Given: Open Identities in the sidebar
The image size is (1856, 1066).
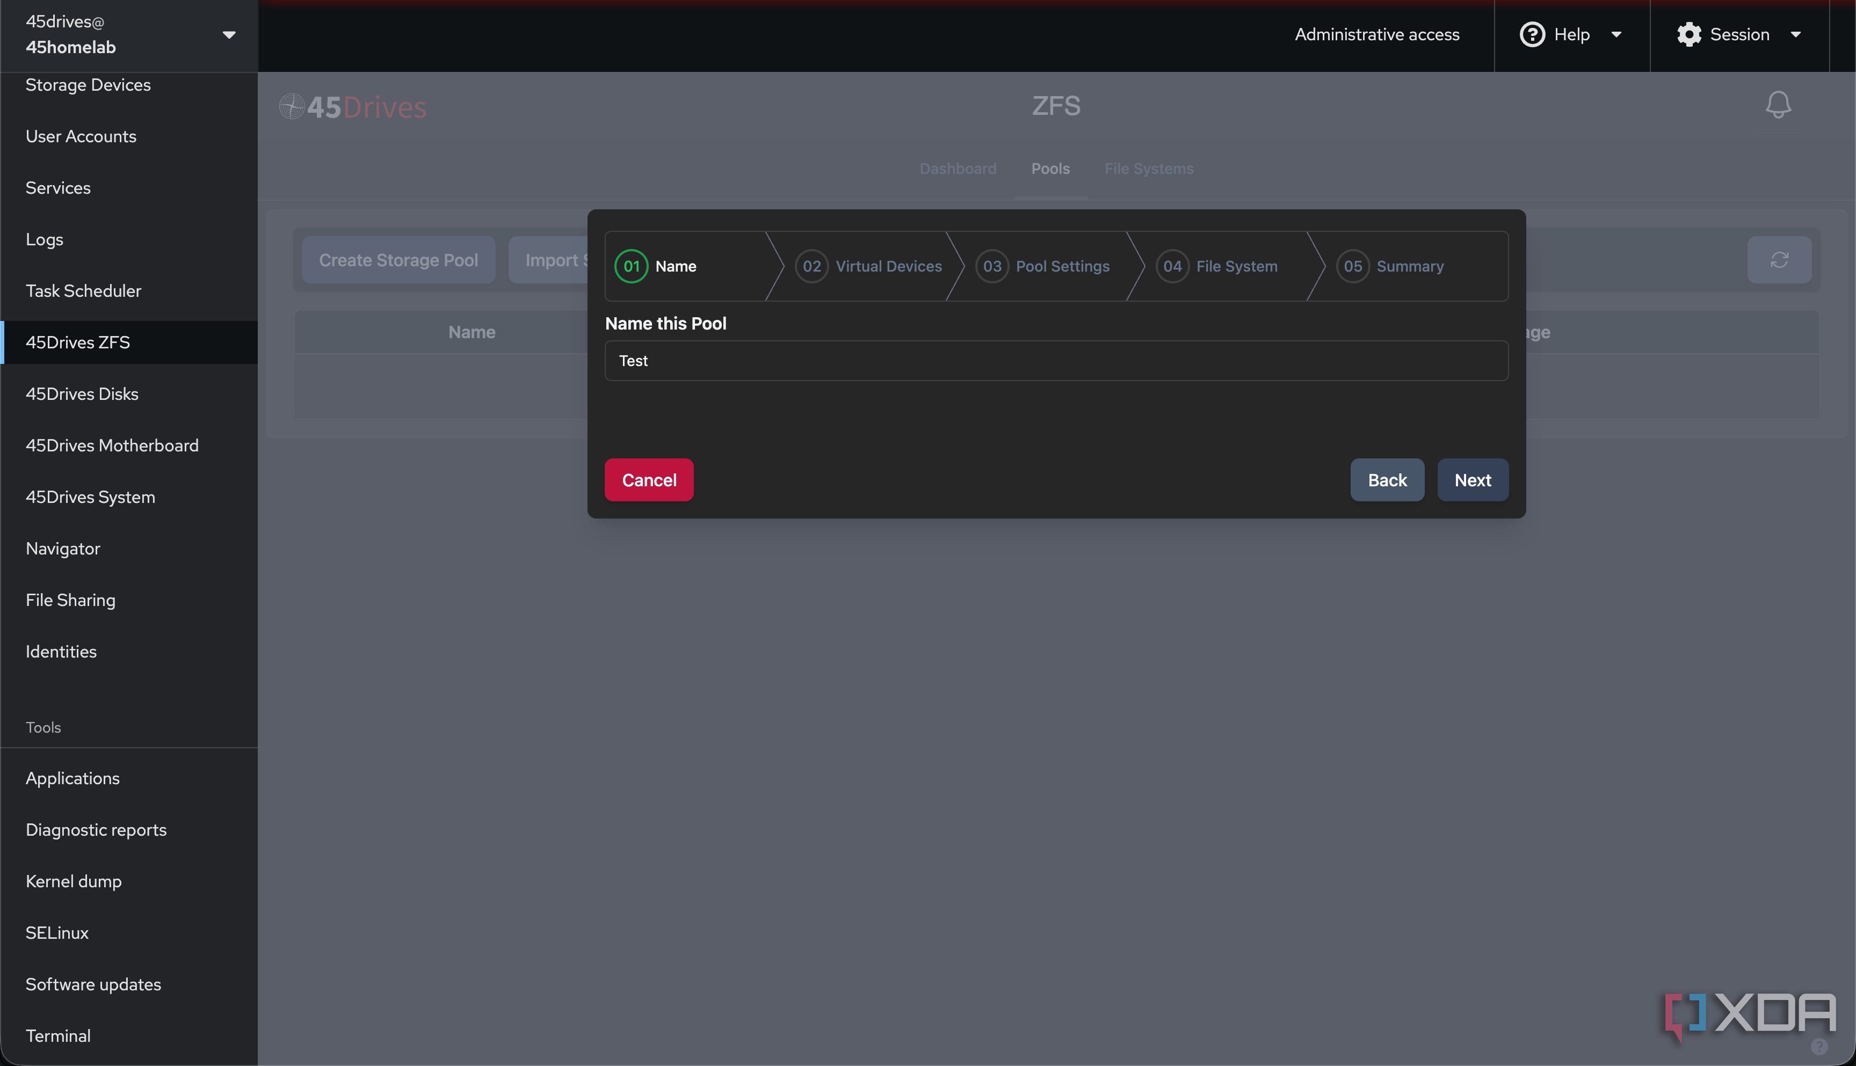Looking at the screenshot, I should tap(129, 652).
